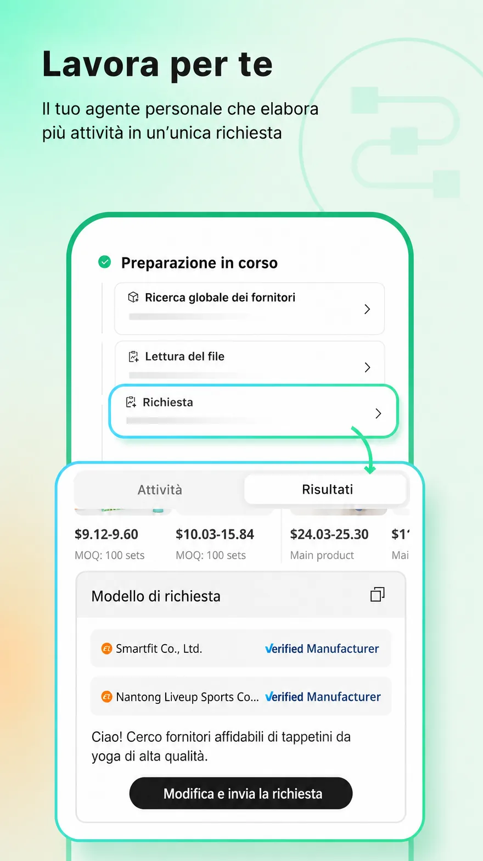The image size is (483, 861).
Task: Select the $24.03-25.30 product price
Action: point(329,534)
